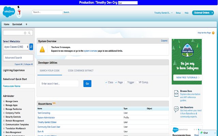The image size is (218, 136).
Task: Expand the Domain Management tree item
Action: (4, 121)
